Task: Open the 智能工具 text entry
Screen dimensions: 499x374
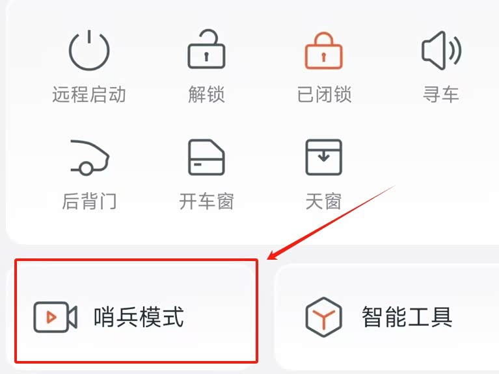Action: tap(407, 317)
